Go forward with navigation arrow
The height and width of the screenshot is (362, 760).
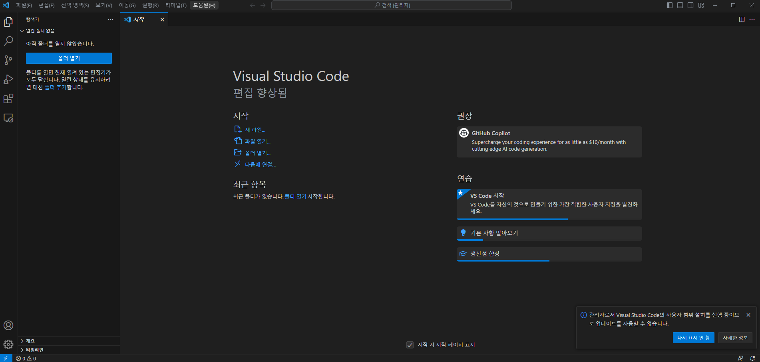pyautogui.click(x=263, y=5)
